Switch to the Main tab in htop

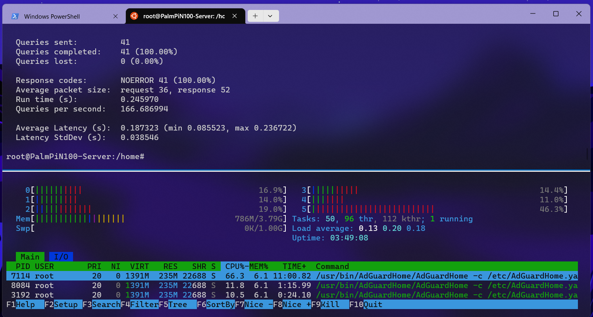(x=30, y=257)
